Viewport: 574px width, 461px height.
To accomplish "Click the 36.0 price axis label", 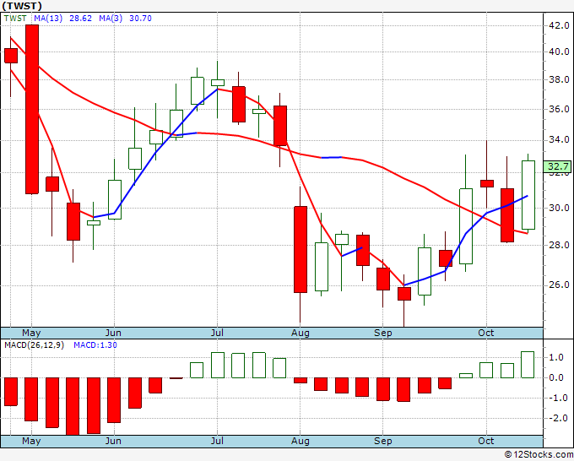I will click(560, 109).
